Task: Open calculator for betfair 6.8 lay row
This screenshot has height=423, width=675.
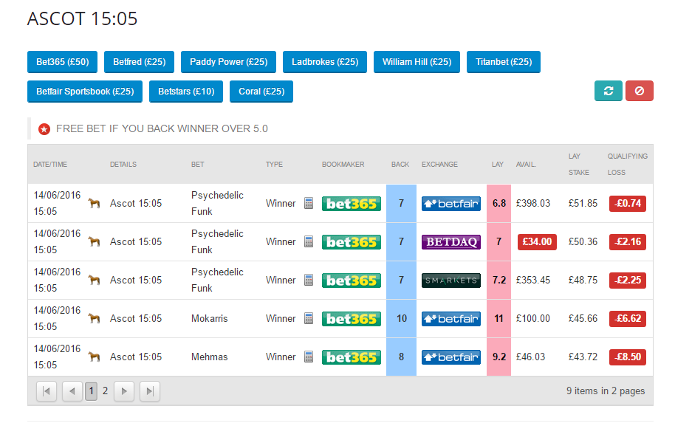Action: (309, 203)
